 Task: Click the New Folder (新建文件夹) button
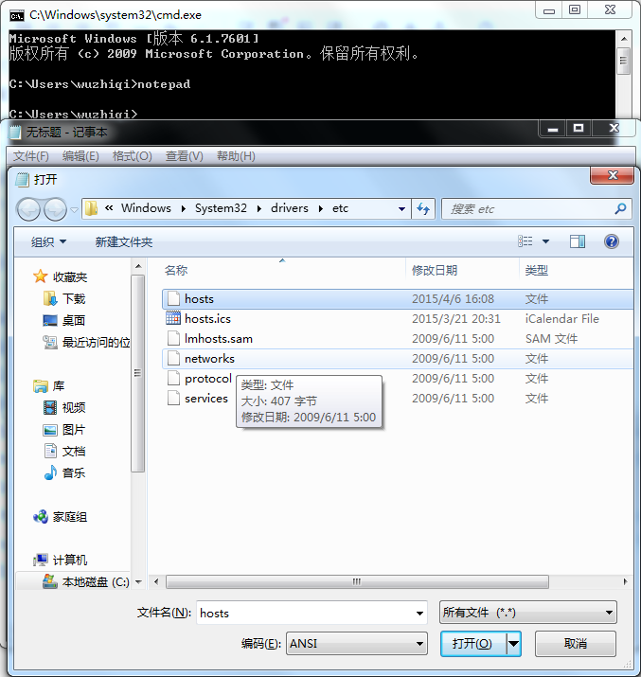pyautogui.click(x=124, y=241)
